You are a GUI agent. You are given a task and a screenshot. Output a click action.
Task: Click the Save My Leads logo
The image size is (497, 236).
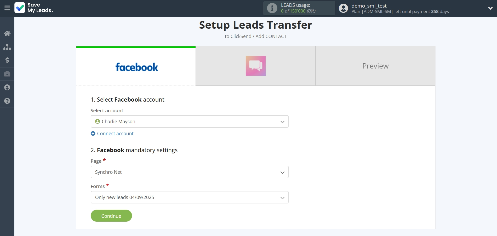point(34,8)
